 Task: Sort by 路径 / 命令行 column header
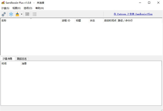[x=139, y=21]
